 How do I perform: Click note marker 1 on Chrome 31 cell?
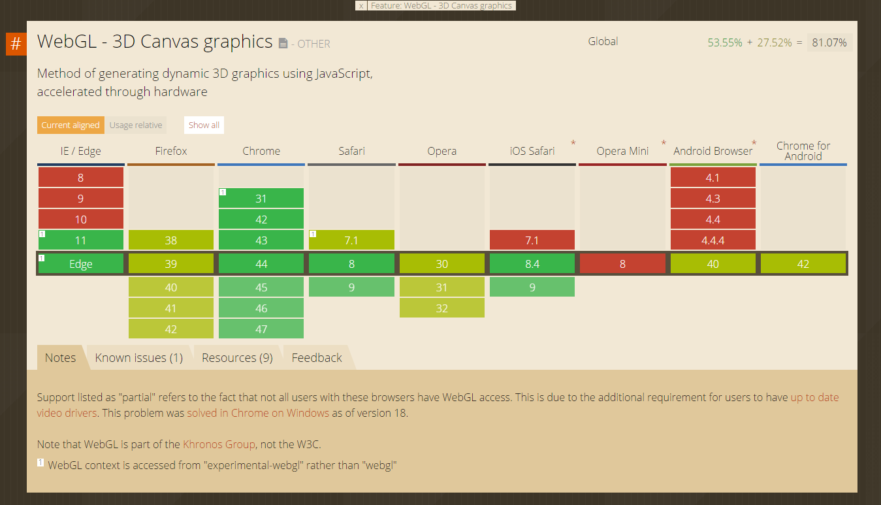tap(223, 192)
